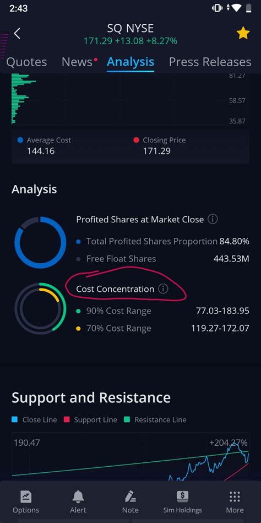261x523 pixels.
Task: Tap the status bar clock 2:43
Action: coord(19,8)
